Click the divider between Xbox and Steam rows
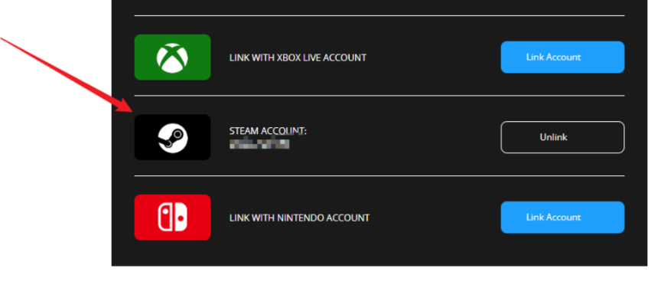 [379, 96]
